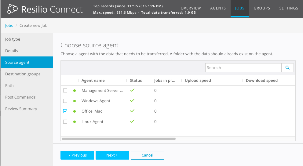Go to Destination groups step in sidebar
The image size is (303, 166).
pyautogui.click(x=23, y=74)
